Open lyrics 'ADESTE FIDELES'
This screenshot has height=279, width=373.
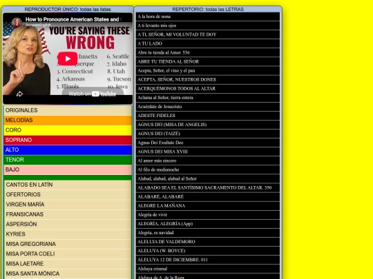coord(208,116)
